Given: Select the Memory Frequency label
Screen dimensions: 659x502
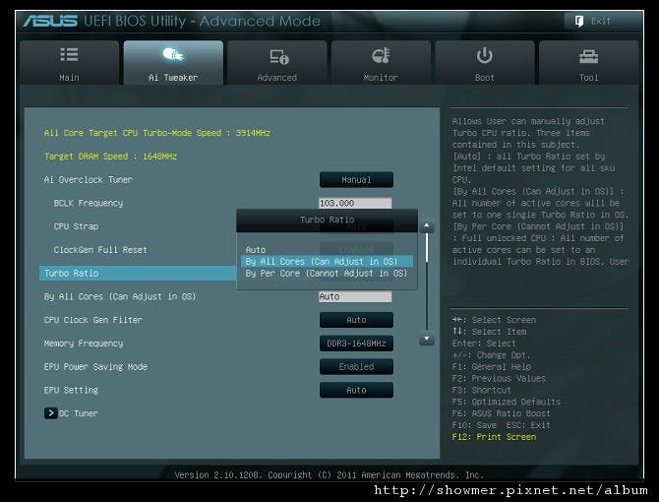Looking at the screenshot, I should coord(84,344).
